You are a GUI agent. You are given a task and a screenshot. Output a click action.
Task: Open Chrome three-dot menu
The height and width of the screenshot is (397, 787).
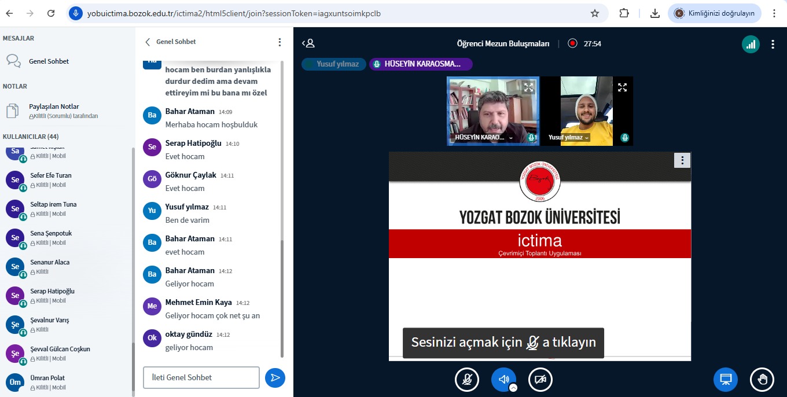click(x=774, y=13)
